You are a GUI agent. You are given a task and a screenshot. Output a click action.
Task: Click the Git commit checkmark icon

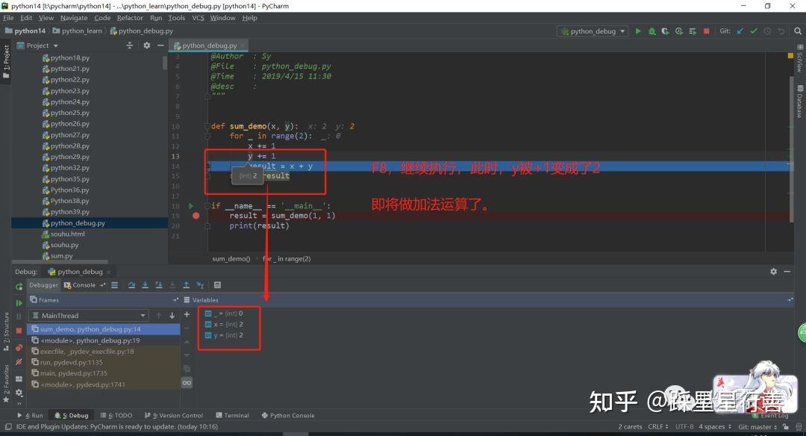pos(755,31)
